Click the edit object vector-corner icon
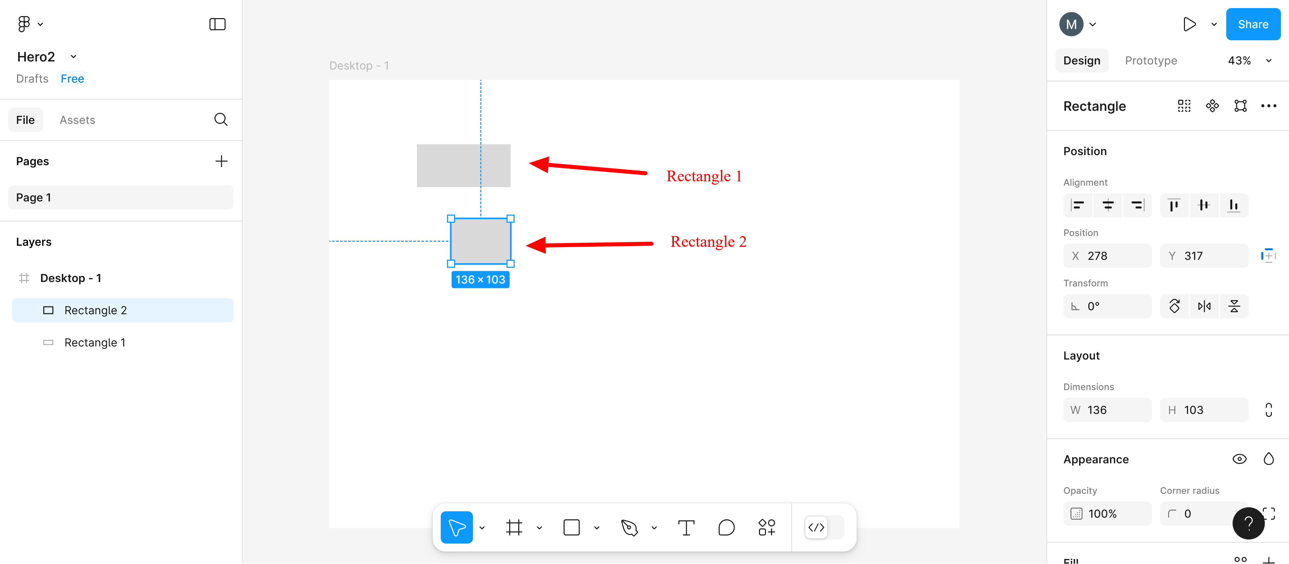1289x564 pixels. 1240,106
